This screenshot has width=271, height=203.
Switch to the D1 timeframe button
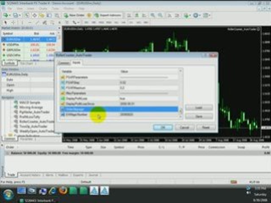[131, 23]
